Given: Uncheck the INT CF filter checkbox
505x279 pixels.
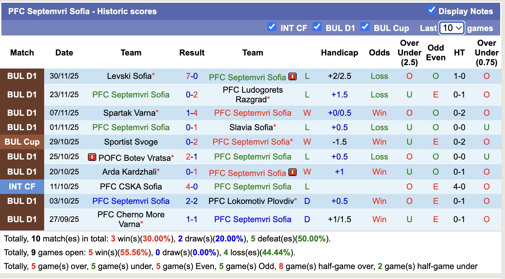Looking at the screenshot, I should [272, 27].
